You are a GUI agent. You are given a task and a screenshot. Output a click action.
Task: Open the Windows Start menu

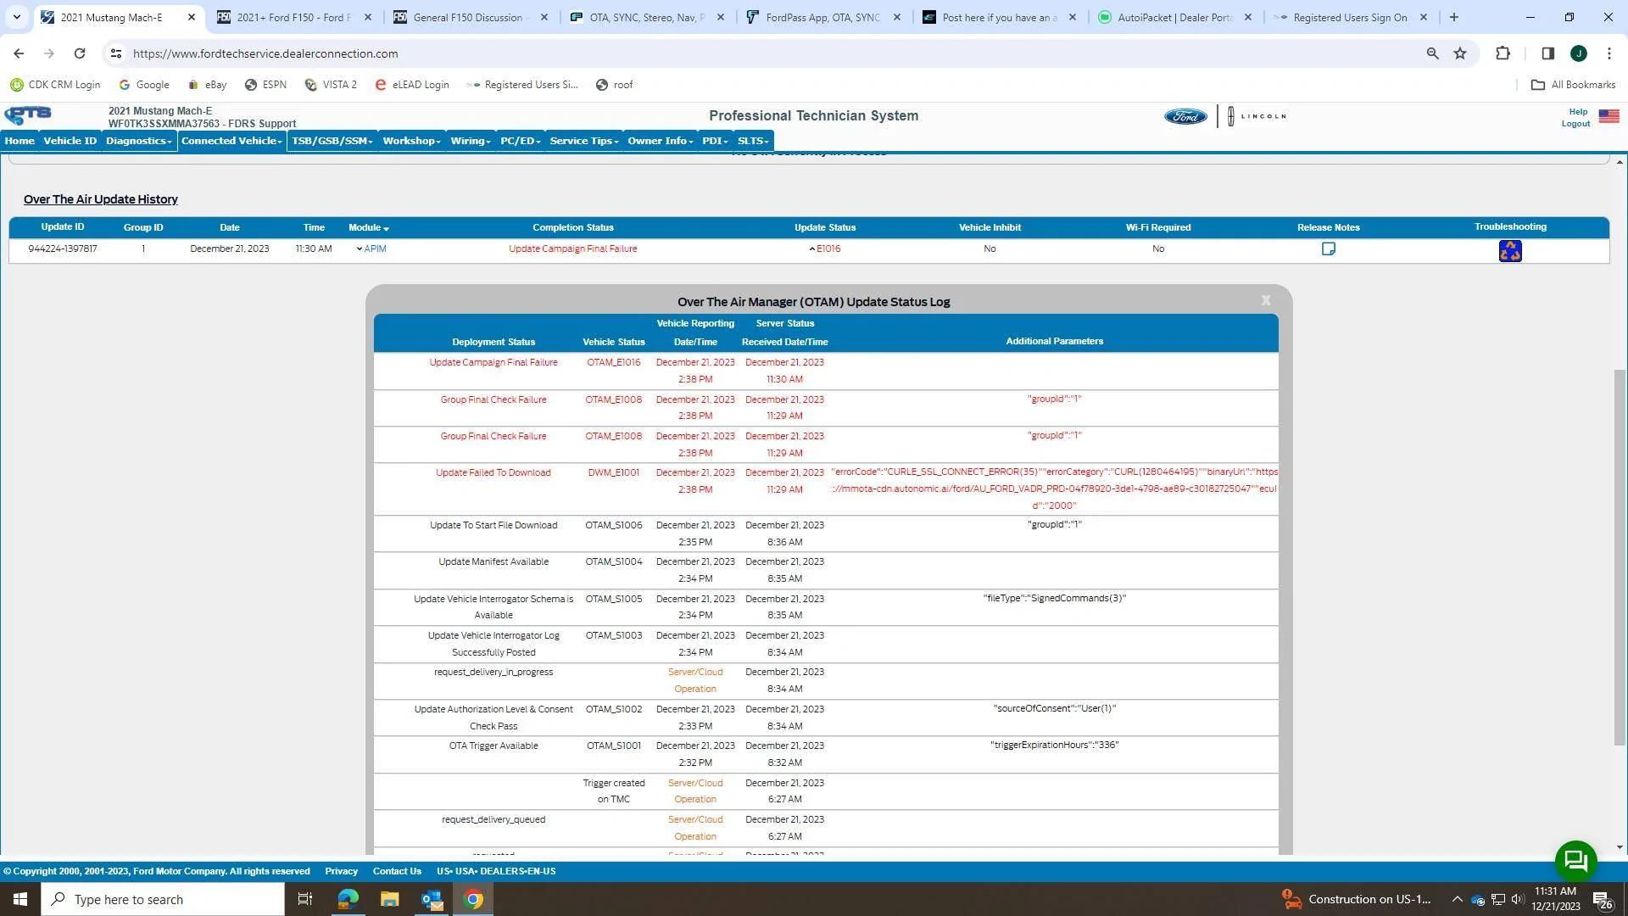pyautogui.click(x=20, y=899)
